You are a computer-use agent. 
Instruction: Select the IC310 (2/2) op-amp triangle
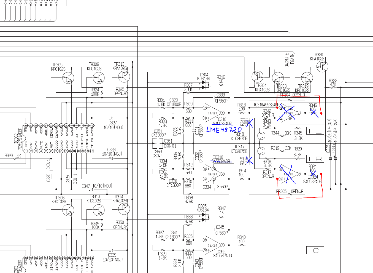pyautogui.click(x=213, y=174)
